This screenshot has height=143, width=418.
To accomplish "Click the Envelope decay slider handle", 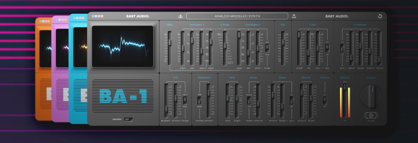I will point(361,46).
